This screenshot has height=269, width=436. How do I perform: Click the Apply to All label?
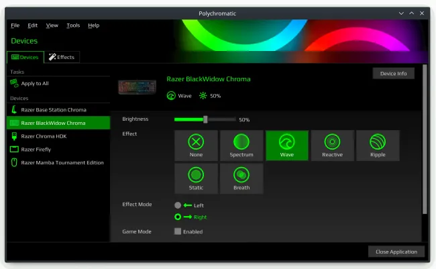pos(35,83)
